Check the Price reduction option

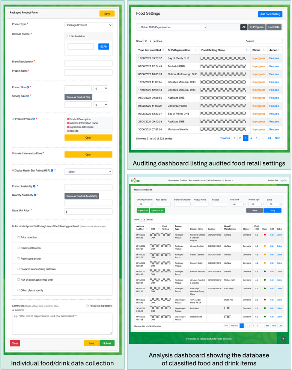pos(18,237)
